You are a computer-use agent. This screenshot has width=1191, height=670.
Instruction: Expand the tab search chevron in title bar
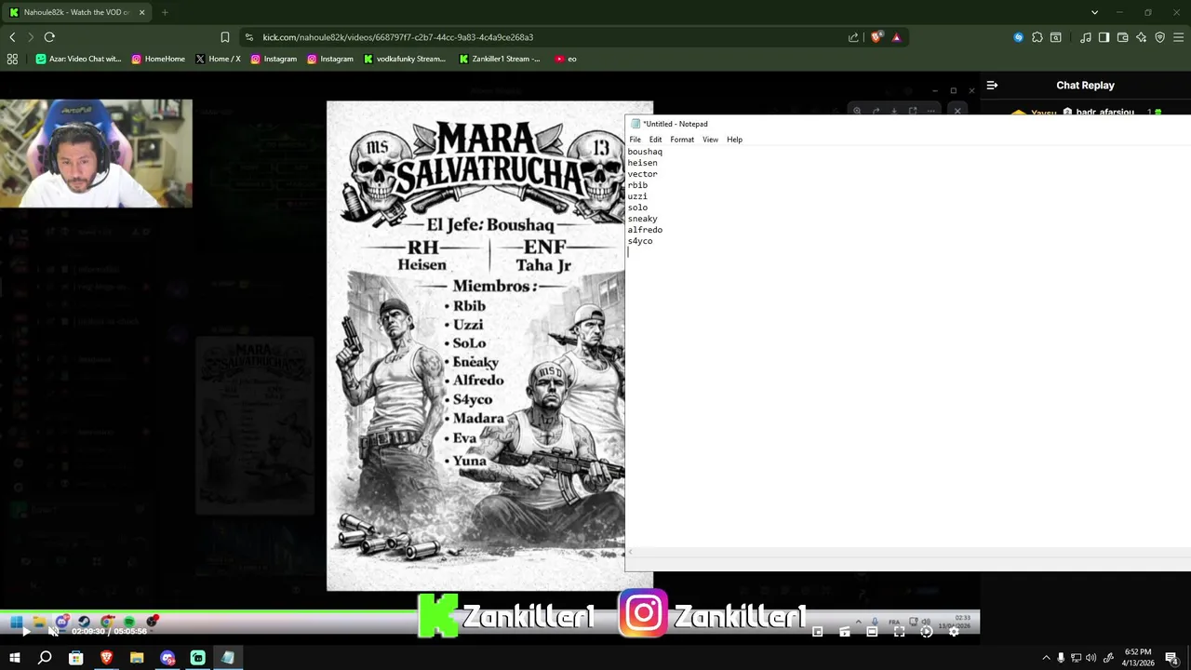coord(1094,12)
